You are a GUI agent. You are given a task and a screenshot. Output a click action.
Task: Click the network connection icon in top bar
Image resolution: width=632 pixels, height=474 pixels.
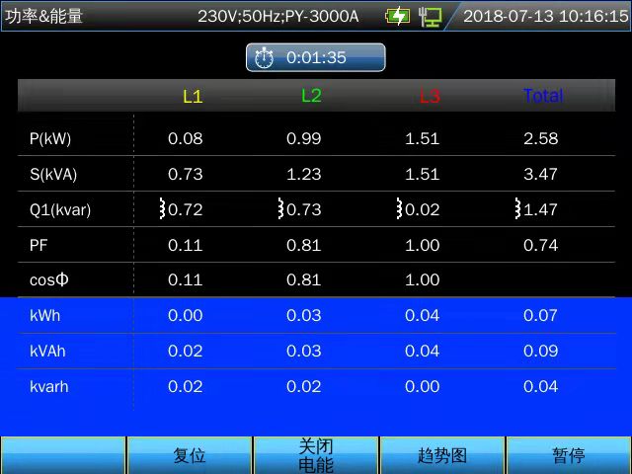tap(430, 16)
